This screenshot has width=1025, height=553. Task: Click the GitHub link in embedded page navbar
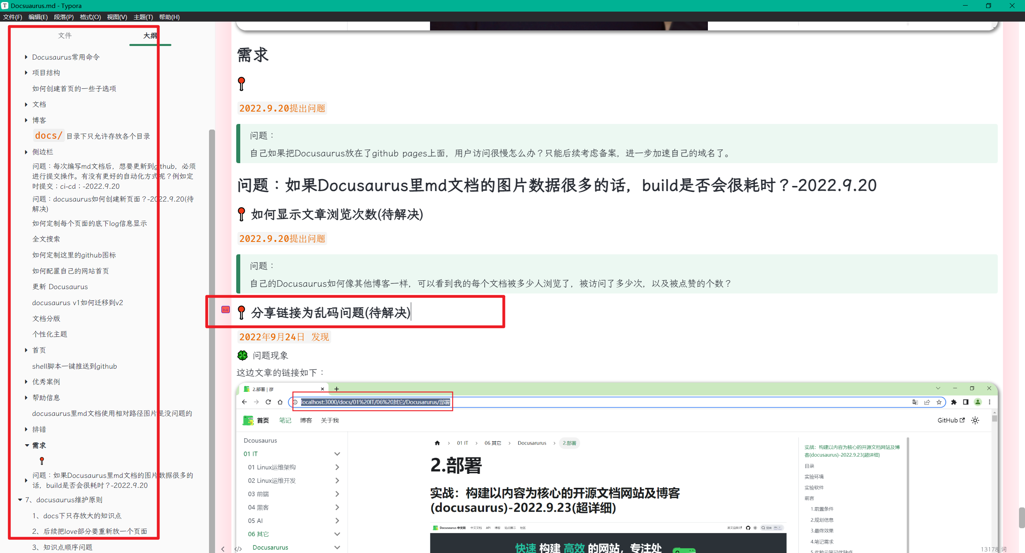[951, 420]
